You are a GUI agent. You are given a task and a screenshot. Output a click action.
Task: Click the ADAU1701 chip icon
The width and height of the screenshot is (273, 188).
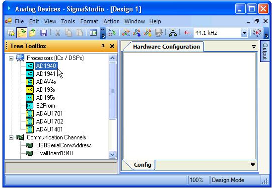[x=30, y=114]
